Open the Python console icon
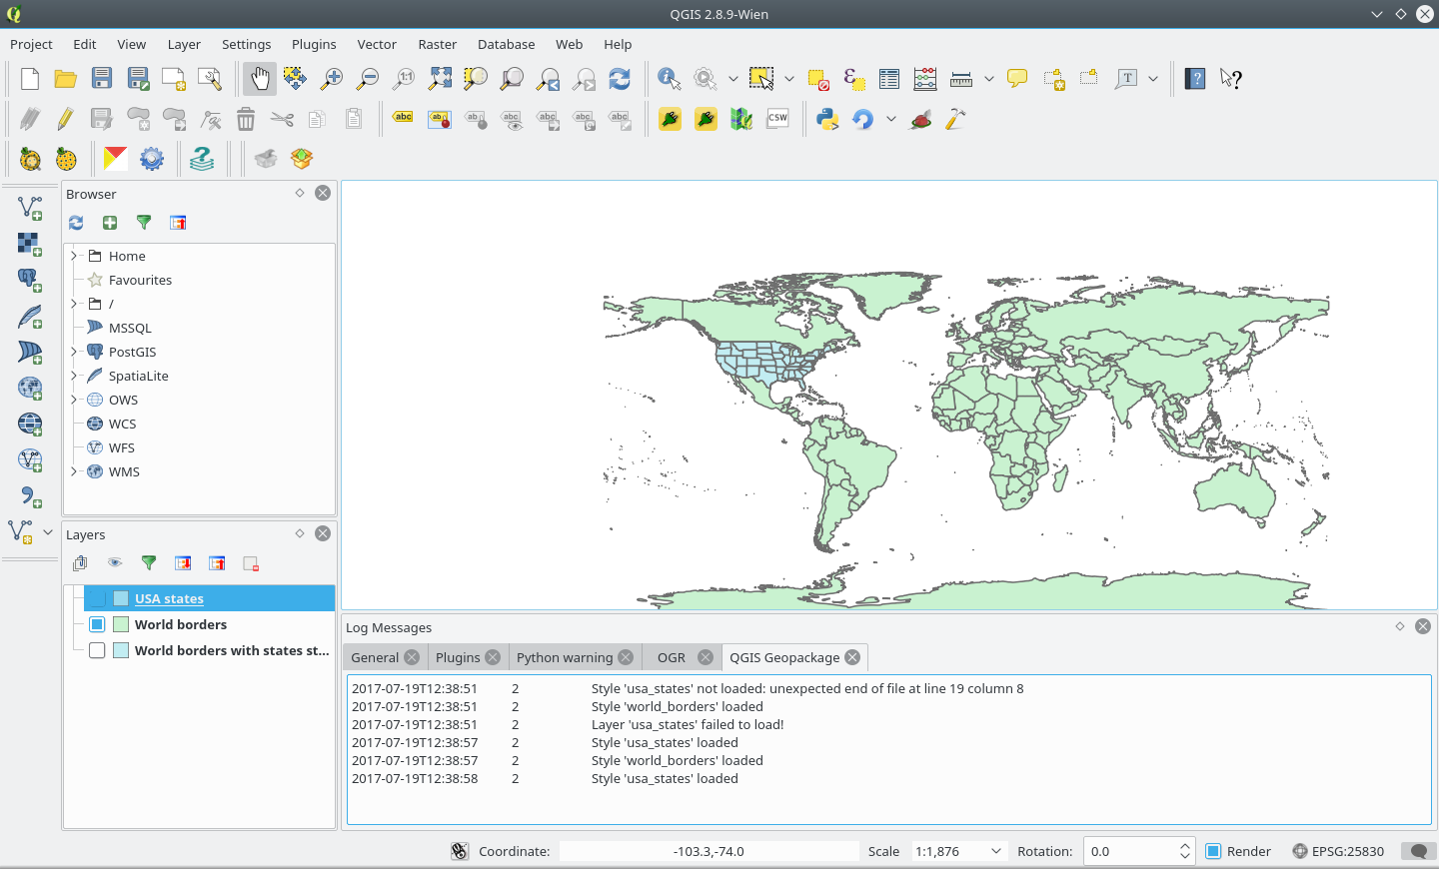 [827, 120]
